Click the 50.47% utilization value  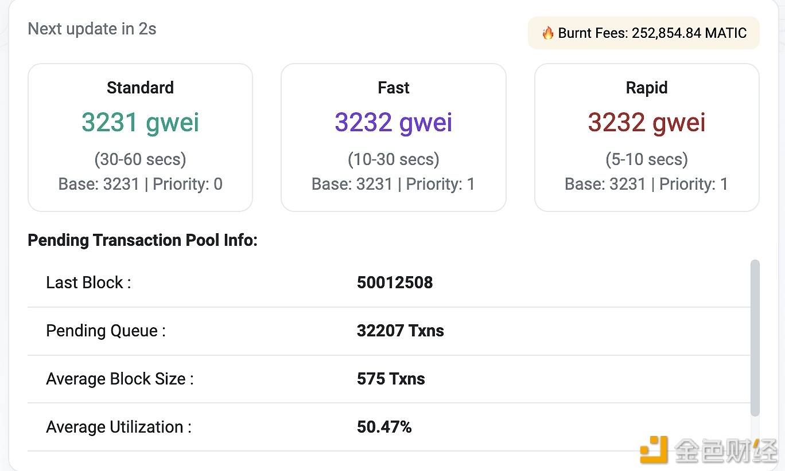click(x=384, y=427)
